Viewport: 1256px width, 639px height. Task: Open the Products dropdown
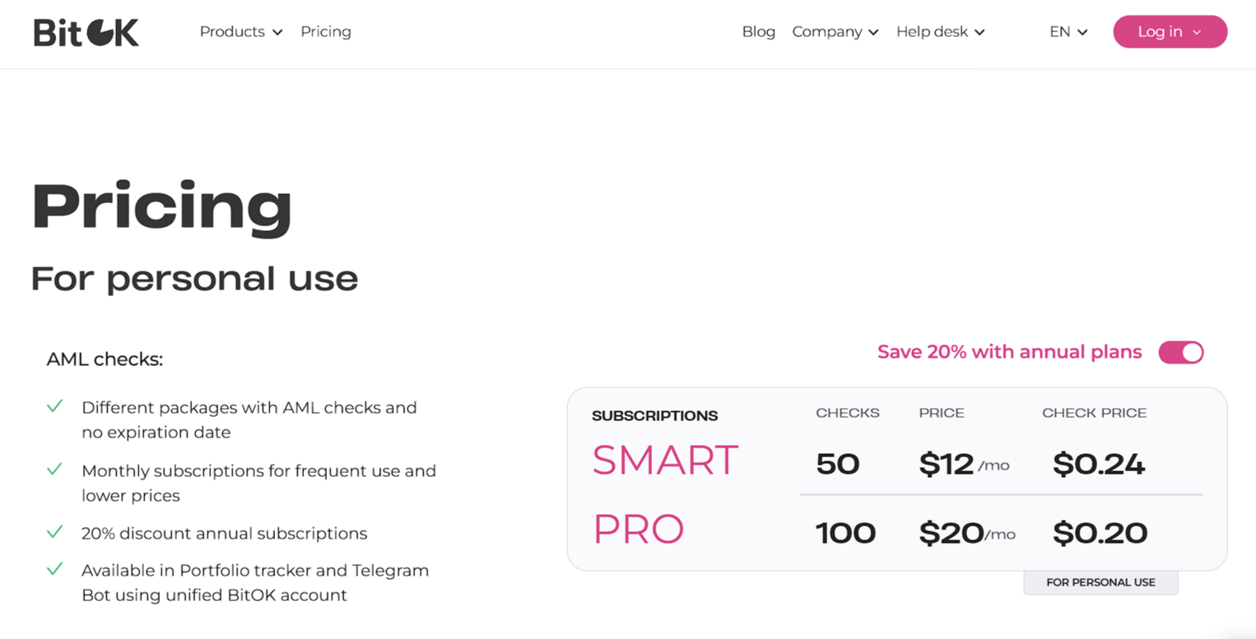tap(240, 31)
